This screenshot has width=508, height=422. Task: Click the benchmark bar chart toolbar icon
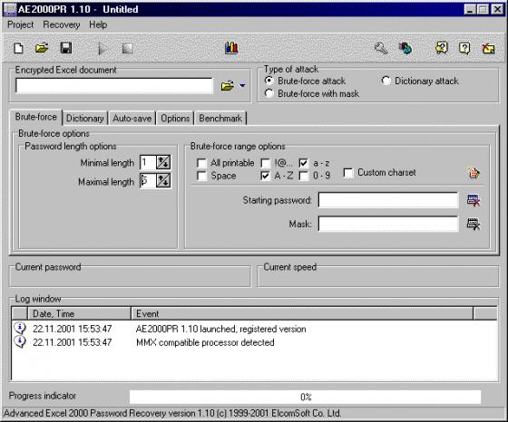click(x=231, y=48)
